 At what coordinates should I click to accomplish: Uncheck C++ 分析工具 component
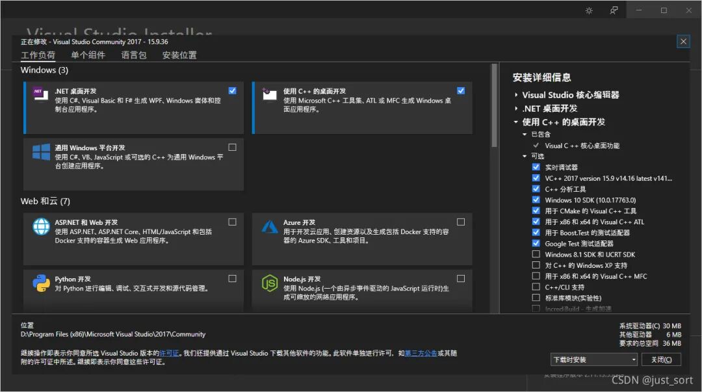pos(536,189)
